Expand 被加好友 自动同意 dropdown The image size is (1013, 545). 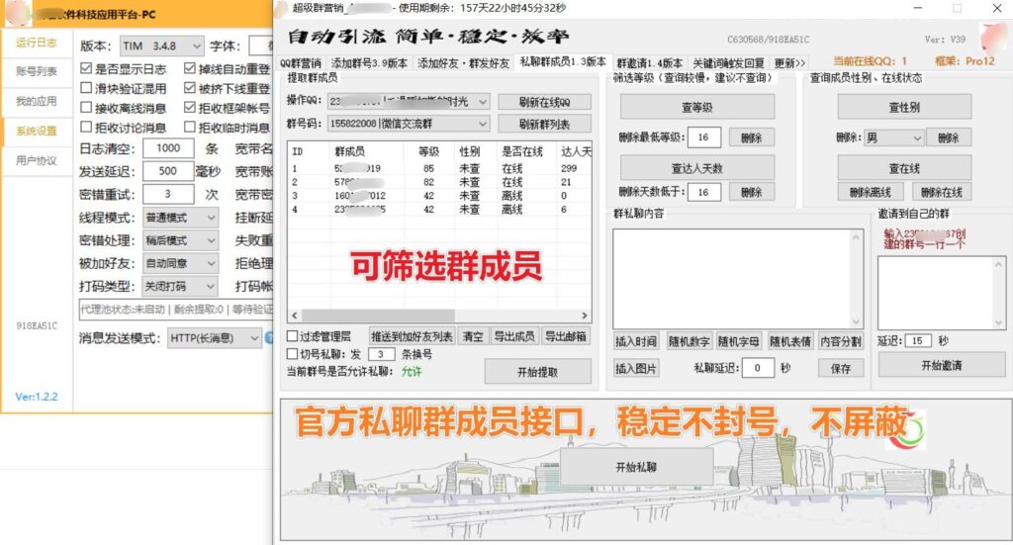click(x=180, y=263)
